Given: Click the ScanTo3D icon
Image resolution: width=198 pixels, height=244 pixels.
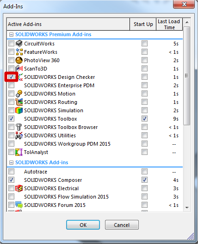Looking at the screenshot, I should click(19, 69).
